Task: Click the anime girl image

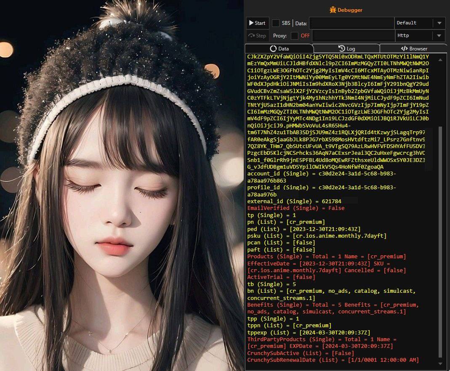Action: [122, 185]
